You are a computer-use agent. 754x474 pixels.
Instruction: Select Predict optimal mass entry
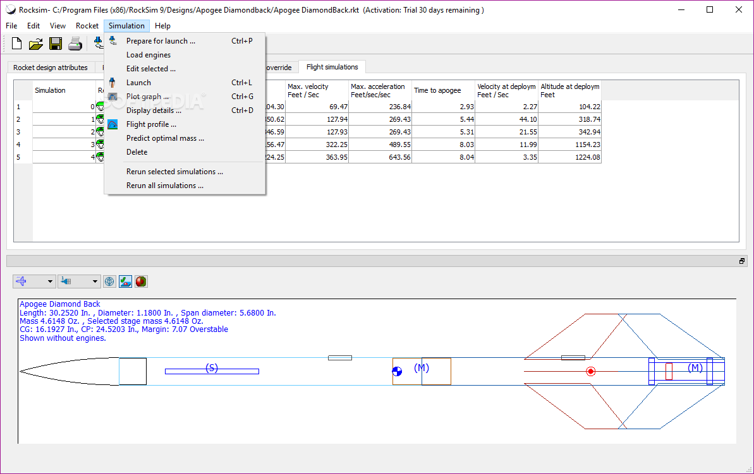(x=185, y=138)
